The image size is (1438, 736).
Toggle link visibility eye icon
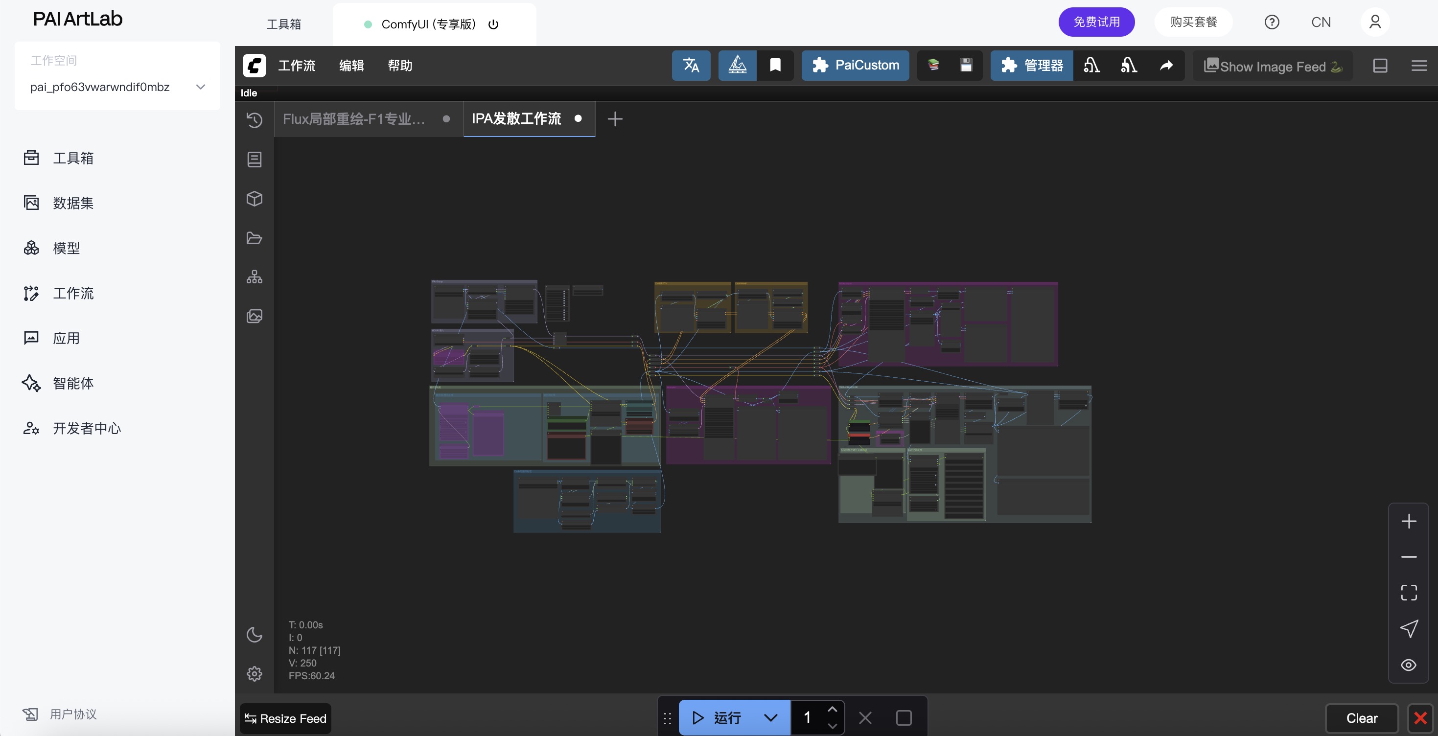pyautogui.click(x=1409, y=665)
